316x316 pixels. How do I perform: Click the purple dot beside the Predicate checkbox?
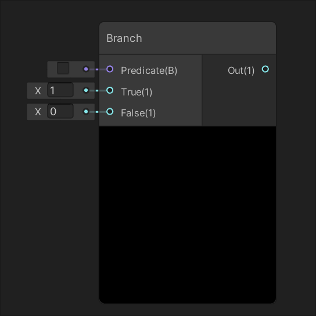point(86,69)
